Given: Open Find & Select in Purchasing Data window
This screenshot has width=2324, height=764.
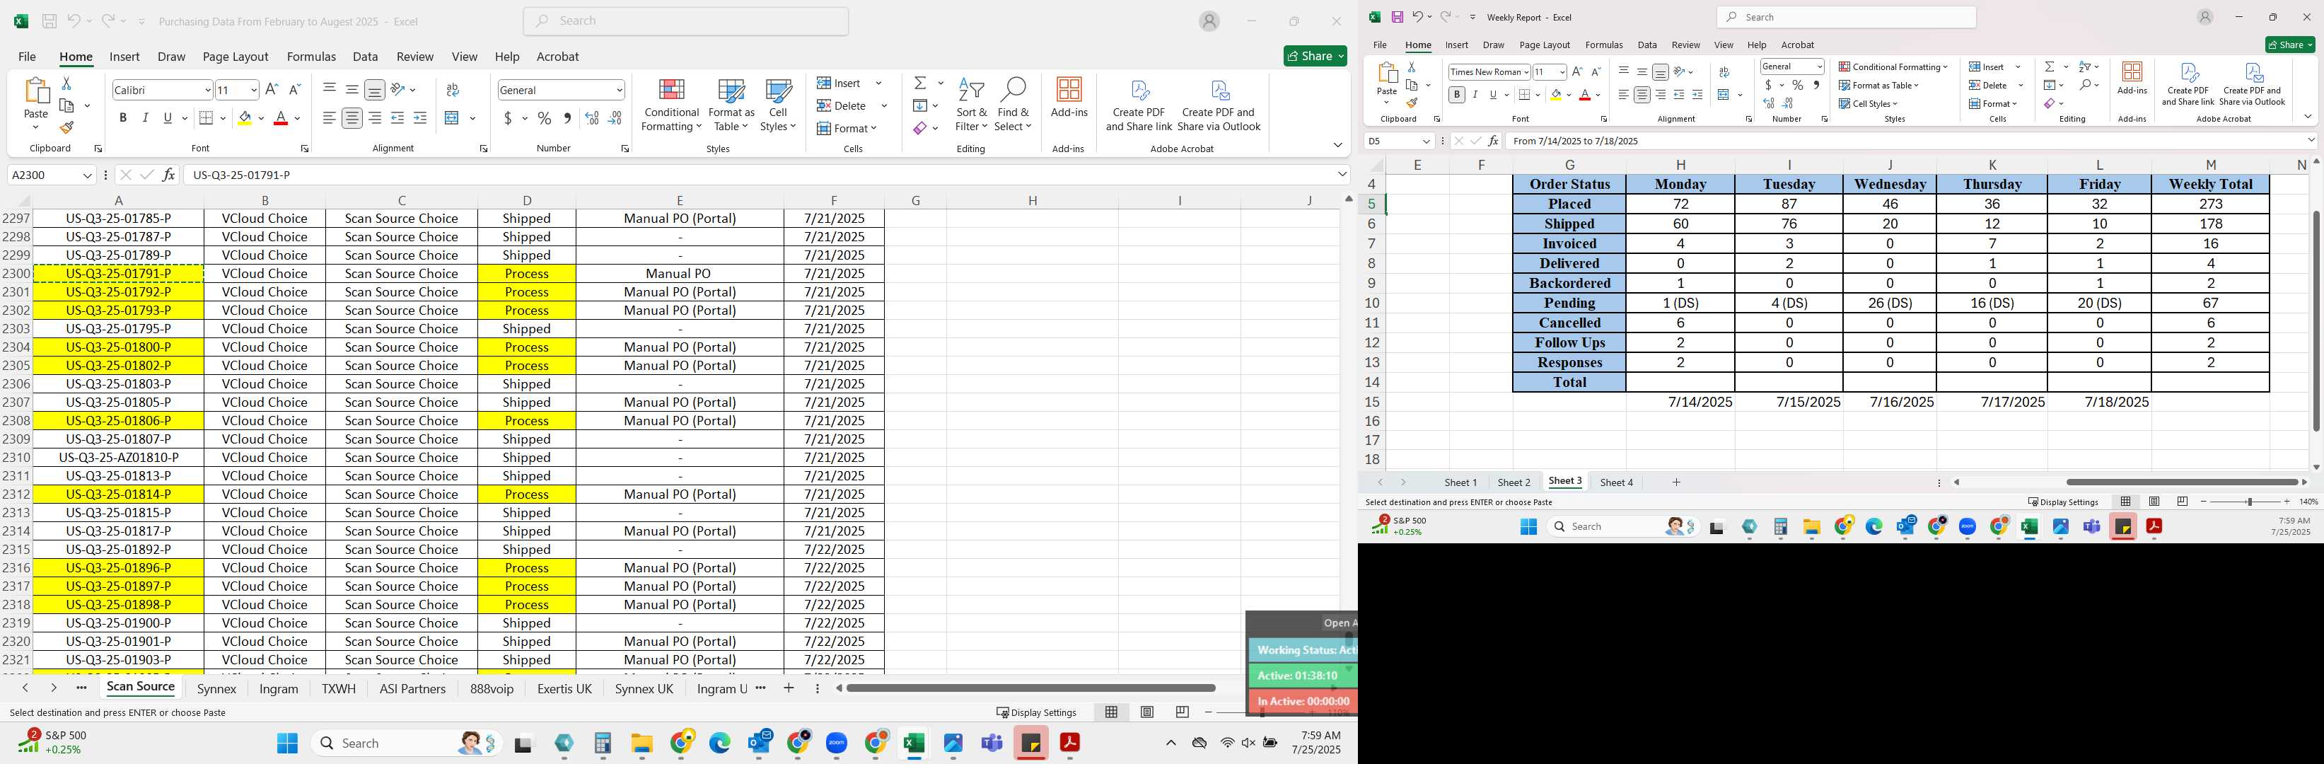Looking at the screenshot, I should tap(1013, 105).
